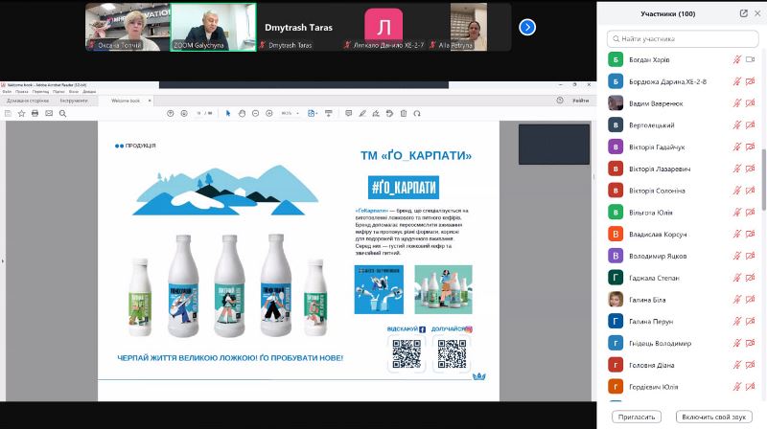Open the find-text magnifier in Acrobat toolbar
The image size is (767, 429).
pyautogui.click(x=62, y=113)
